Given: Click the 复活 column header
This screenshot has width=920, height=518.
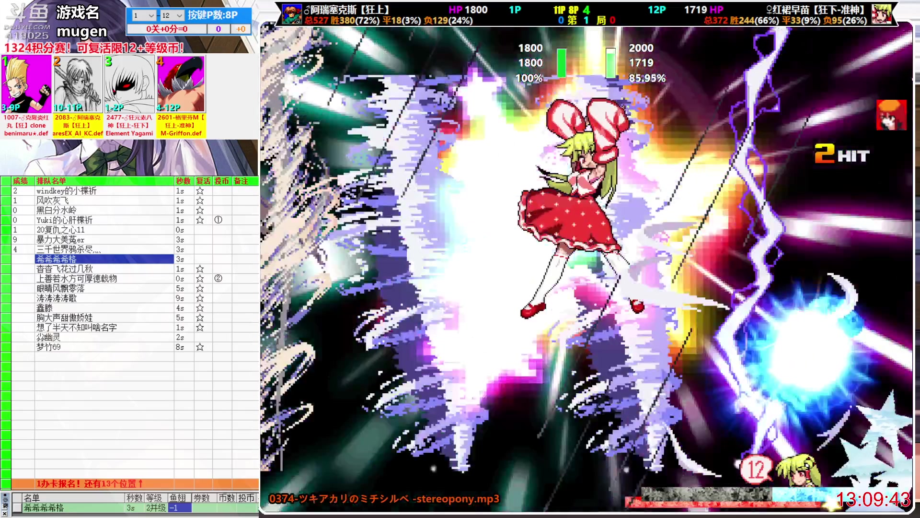Looking at the screenshot, I should point(203,181).
